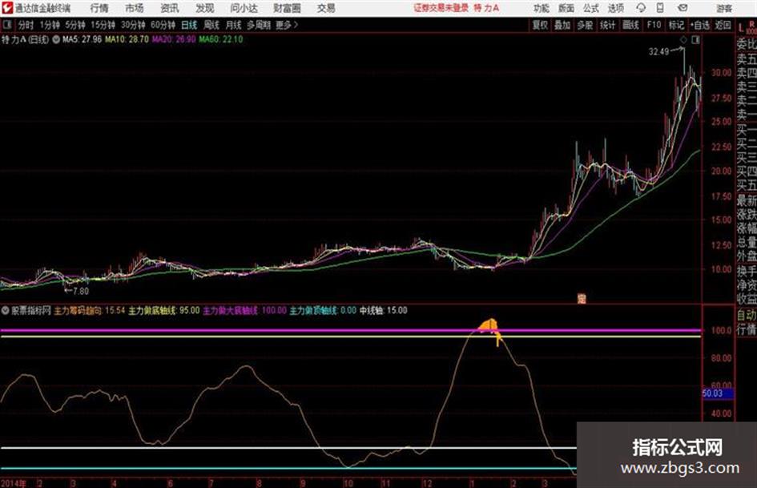Open the F10 company info
Viewport: 757px width, 488px height.
(x=654, y=25)
